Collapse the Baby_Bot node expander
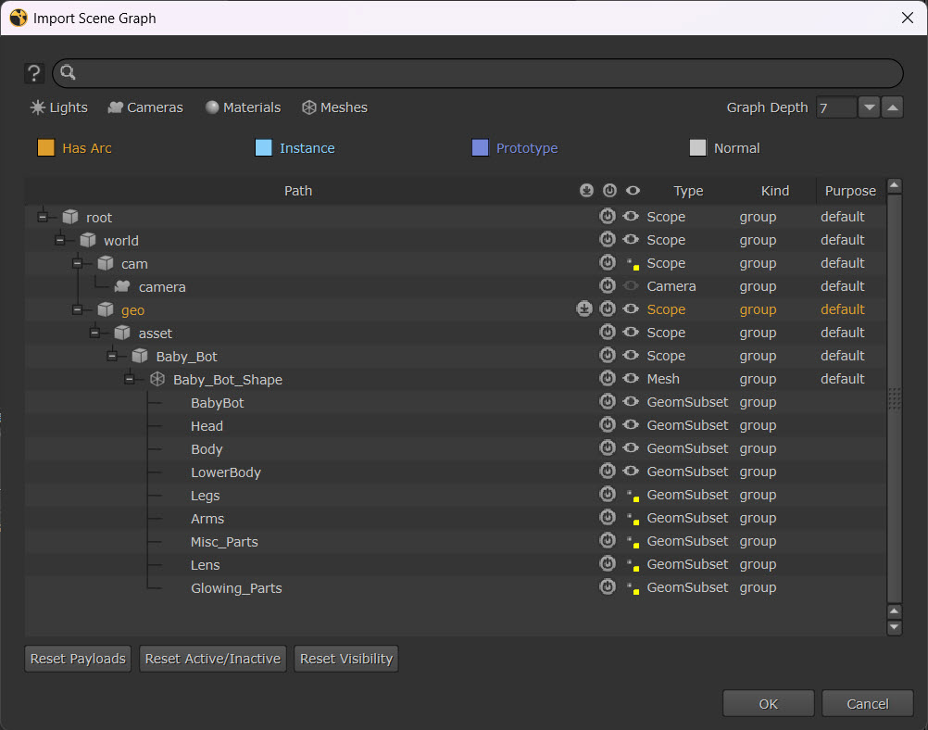This screenshot has height=730, width=928. 112,357
